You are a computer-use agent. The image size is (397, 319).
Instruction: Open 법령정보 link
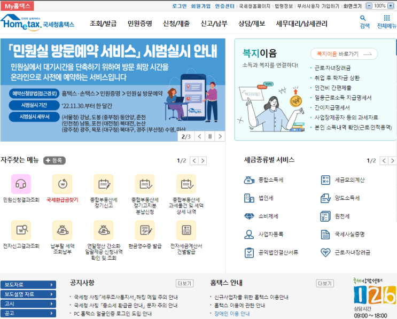(284, 6)
